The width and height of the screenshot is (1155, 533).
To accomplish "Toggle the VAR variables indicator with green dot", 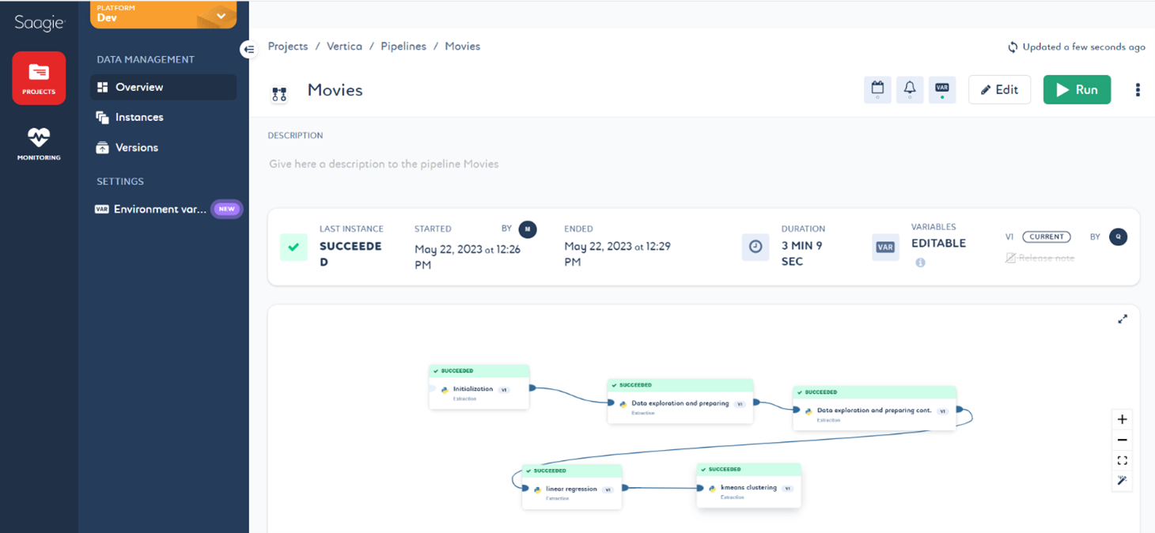I will point(941,89).
